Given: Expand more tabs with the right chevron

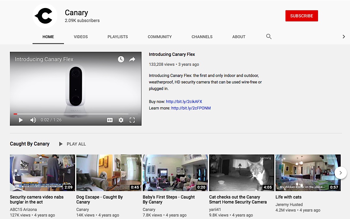Looking at the screenshot, I should click(343, 36).
